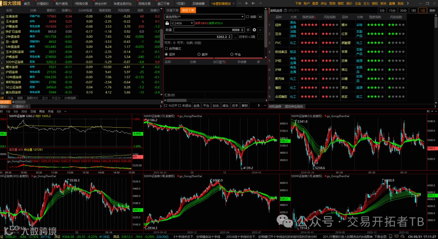Toggle the contract lock icon beside IC2406

tap(167, 23)
